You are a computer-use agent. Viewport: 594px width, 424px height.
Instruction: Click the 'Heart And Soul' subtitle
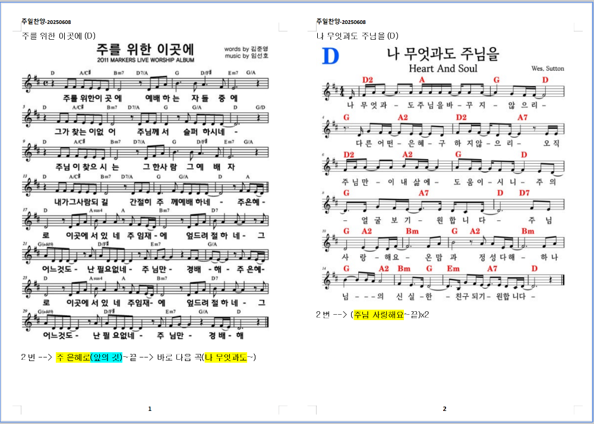443,68
